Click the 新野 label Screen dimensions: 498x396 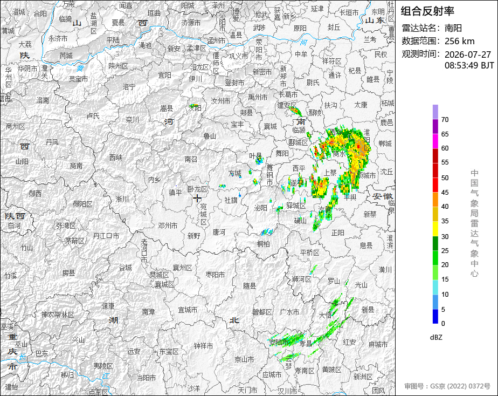[193, 236]
